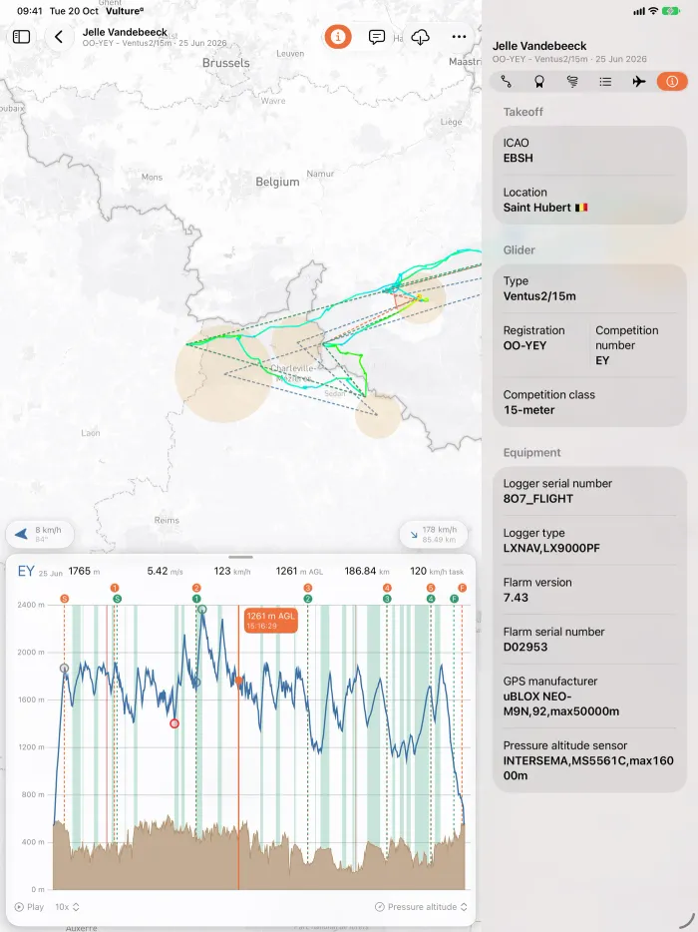Open the 10x playback speed dropdown
Viewport: 698px width, 932px height.
click(67, 907)
